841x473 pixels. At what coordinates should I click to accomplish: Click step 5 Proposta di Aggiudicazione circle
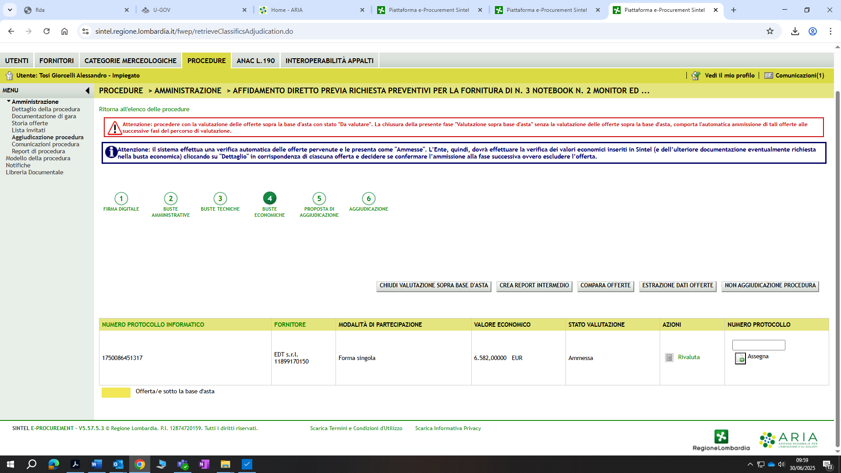(x=319, y=198)
